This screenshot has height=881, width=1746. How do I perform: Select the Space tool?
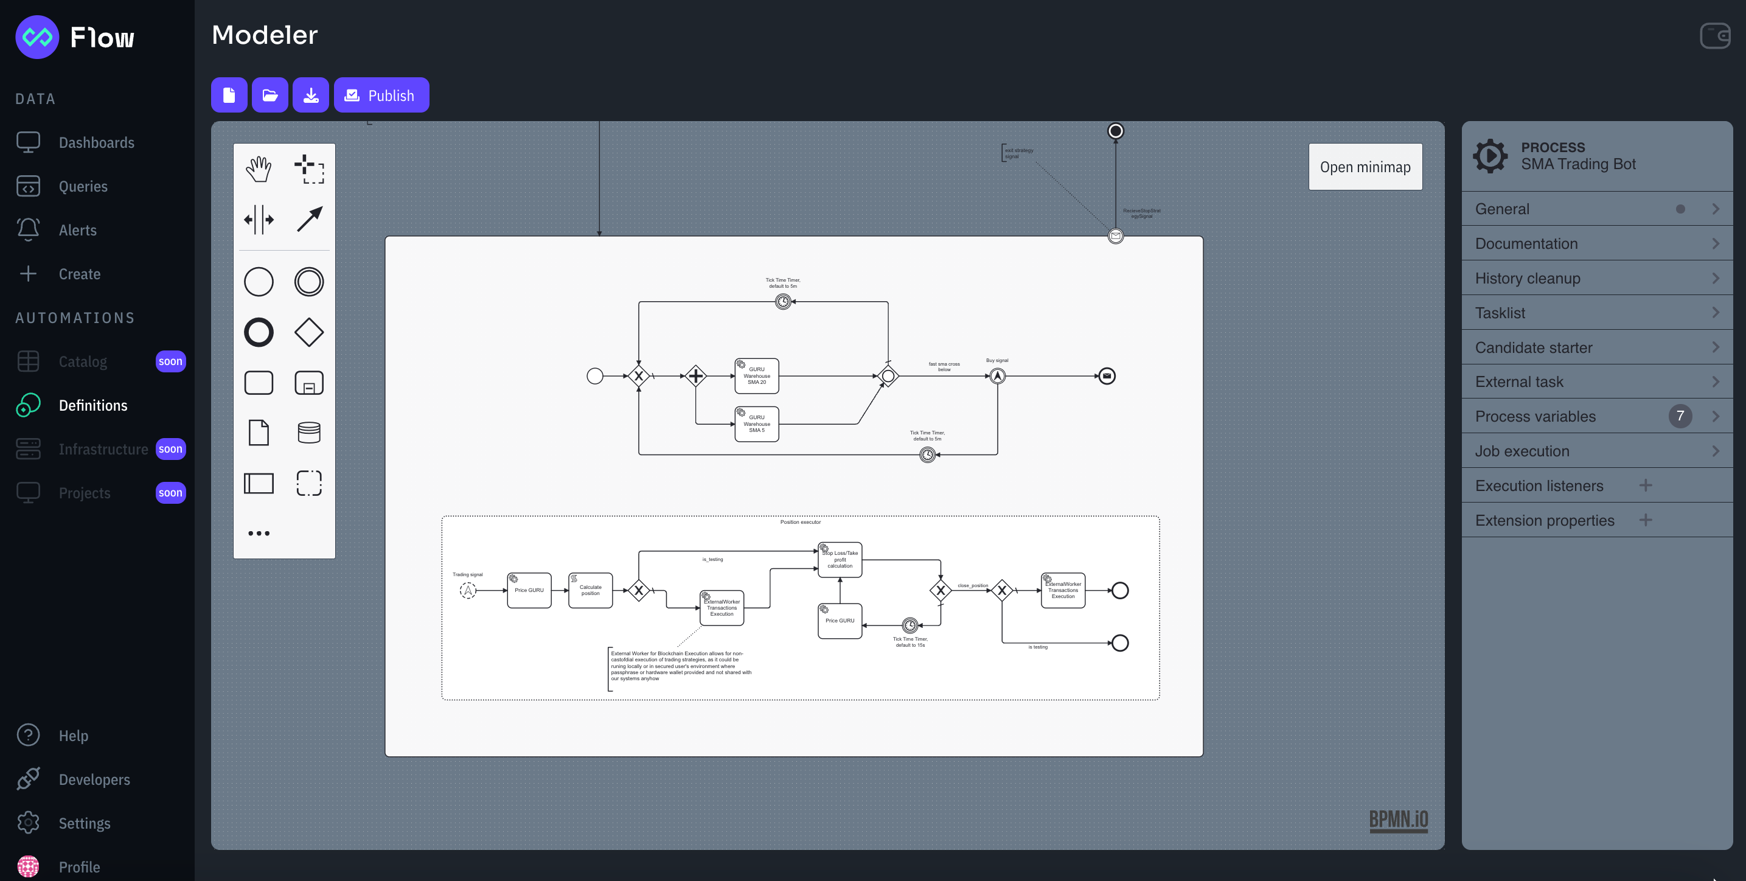coord(258,219)
